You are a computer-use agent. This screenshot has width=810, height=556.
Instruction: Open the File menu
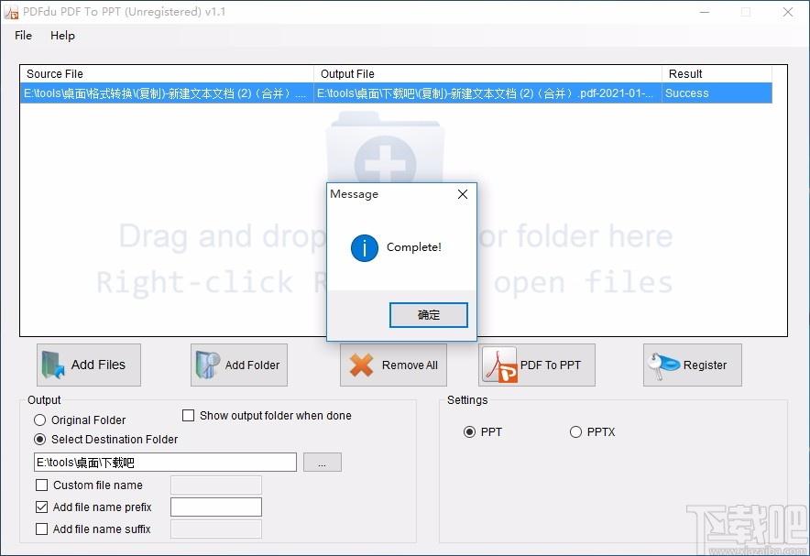pos(24,36)
